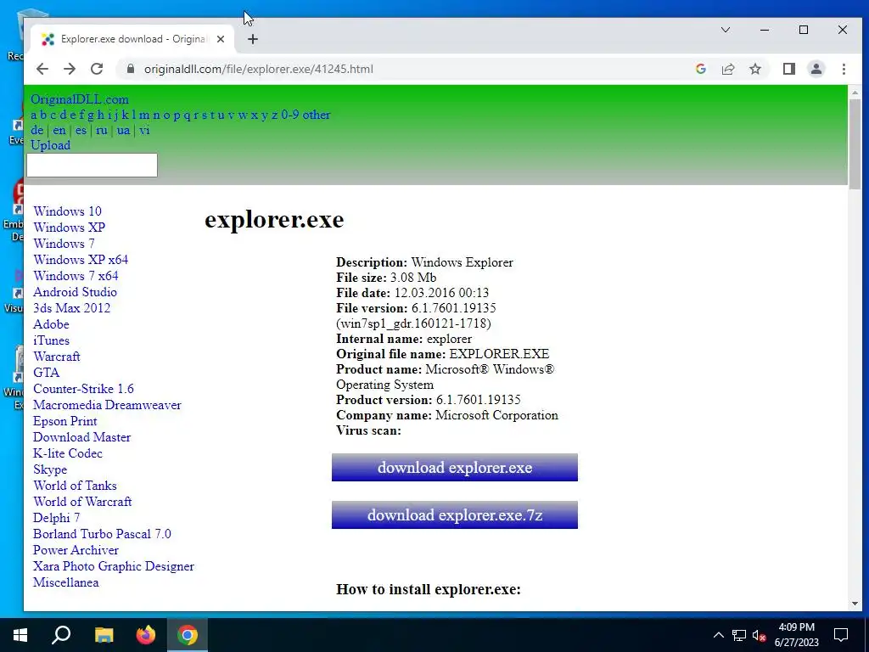Open taskbar Search magnifier
The width and height of the screenshot is (869, 652).
point(61,635)
